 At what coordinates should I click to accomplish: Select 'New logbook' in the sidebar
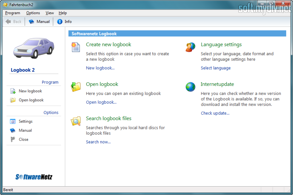click(30, 91)
